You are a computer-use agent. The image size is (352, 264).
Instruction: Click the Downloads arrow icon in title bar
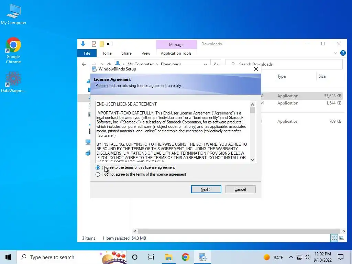pos(83,44)
